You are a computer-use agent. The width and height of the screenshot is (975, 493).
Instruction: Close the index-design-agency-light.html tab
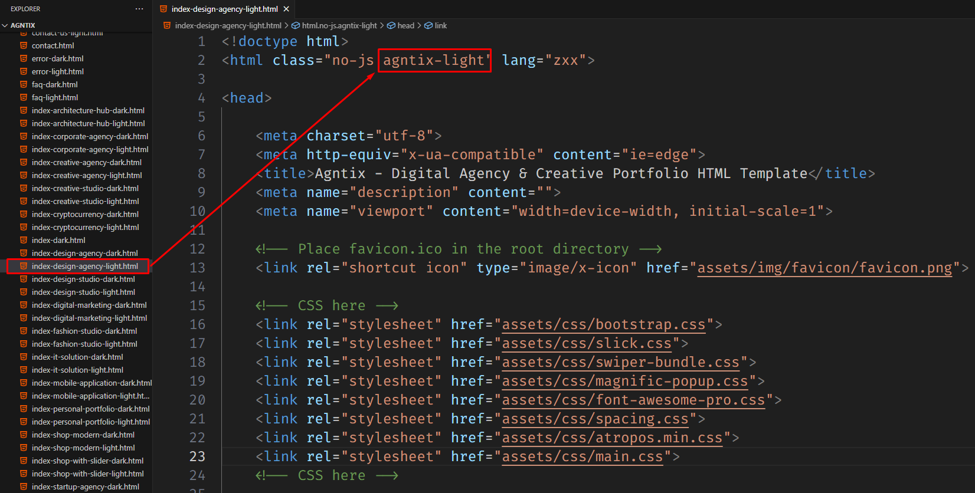tap(286, 9)
